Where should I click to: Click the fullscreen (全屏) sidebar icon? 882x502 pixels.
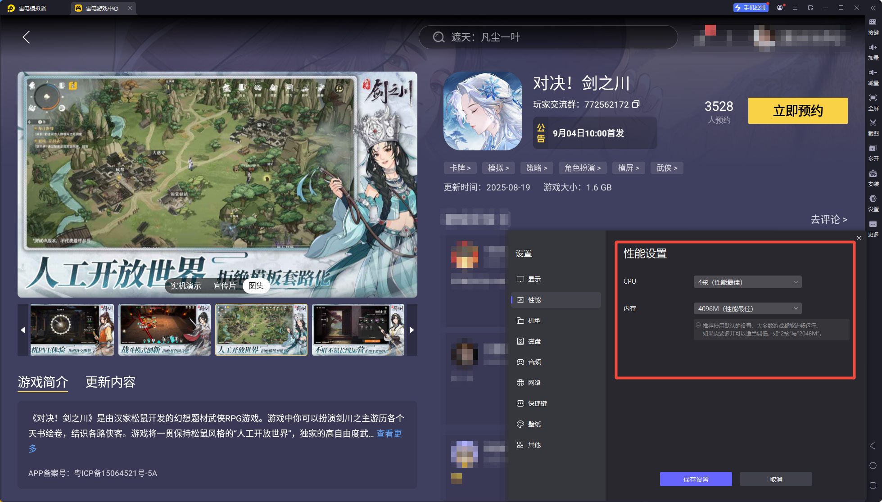tap(873, 98)
